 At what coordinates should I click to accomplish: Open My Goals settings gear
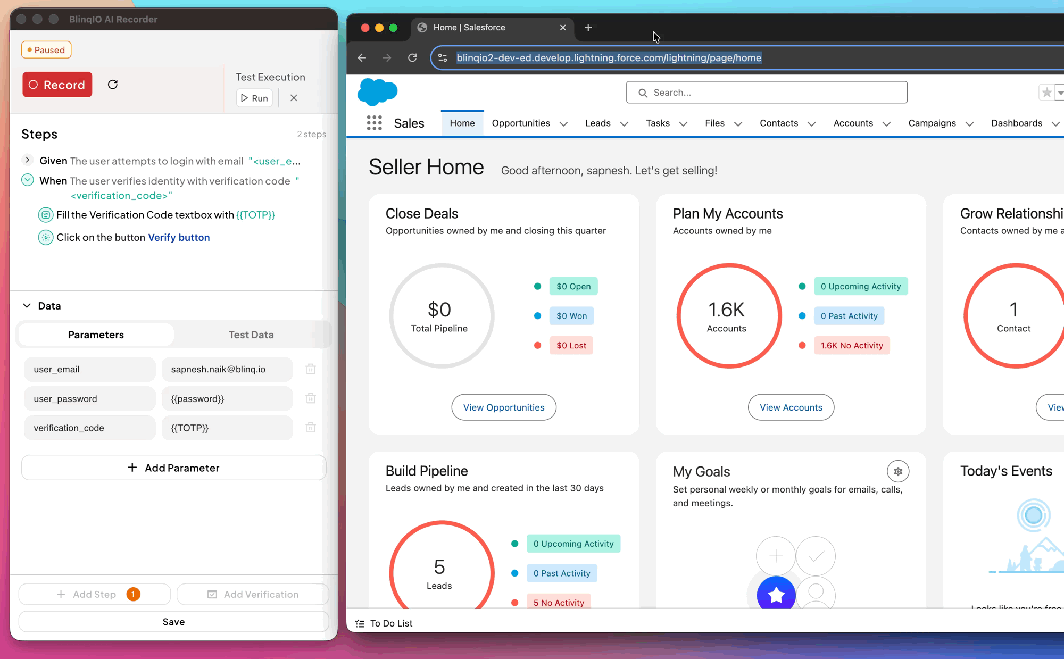pos(897,471)
